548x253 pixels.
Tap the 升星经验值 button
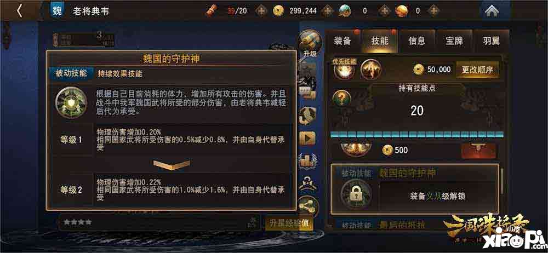[x=289, y=223]
